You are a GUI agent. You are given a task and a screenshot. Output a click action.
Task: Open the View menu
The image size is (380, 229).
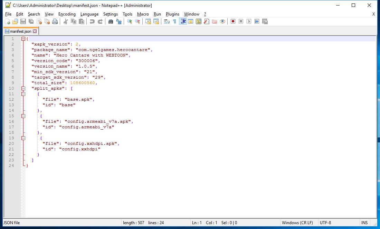click(49, 14)
